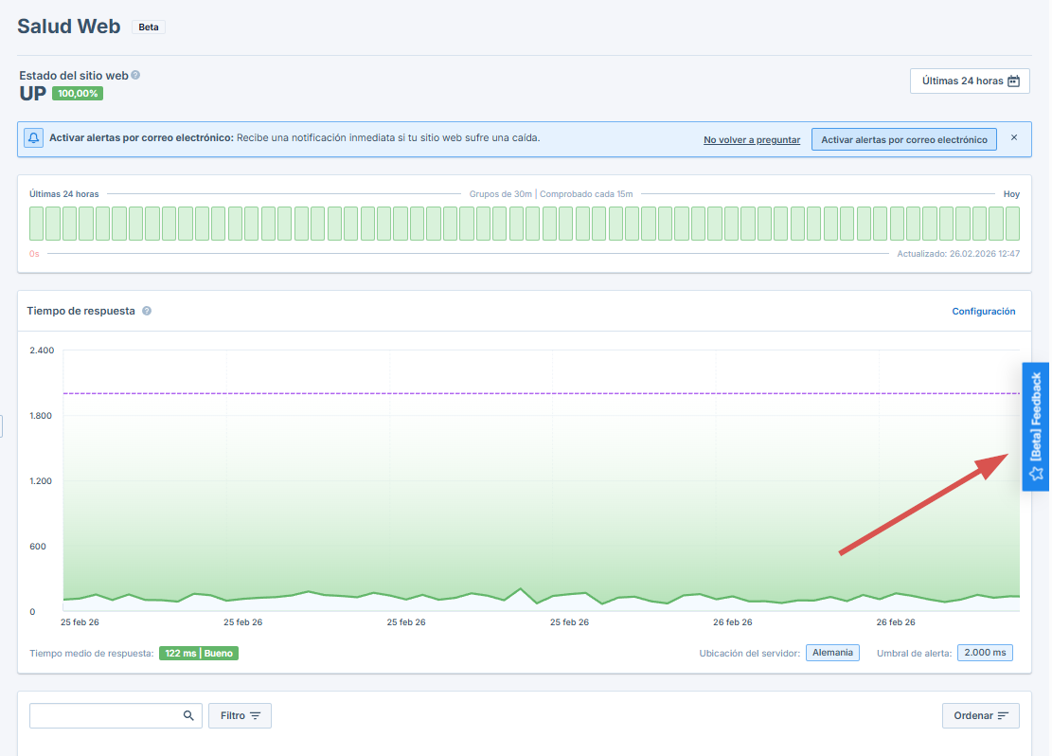Screen dimensions: 1052x756
Task: Click the help icon beside Estado del sitio web
Action: (135, 75)
